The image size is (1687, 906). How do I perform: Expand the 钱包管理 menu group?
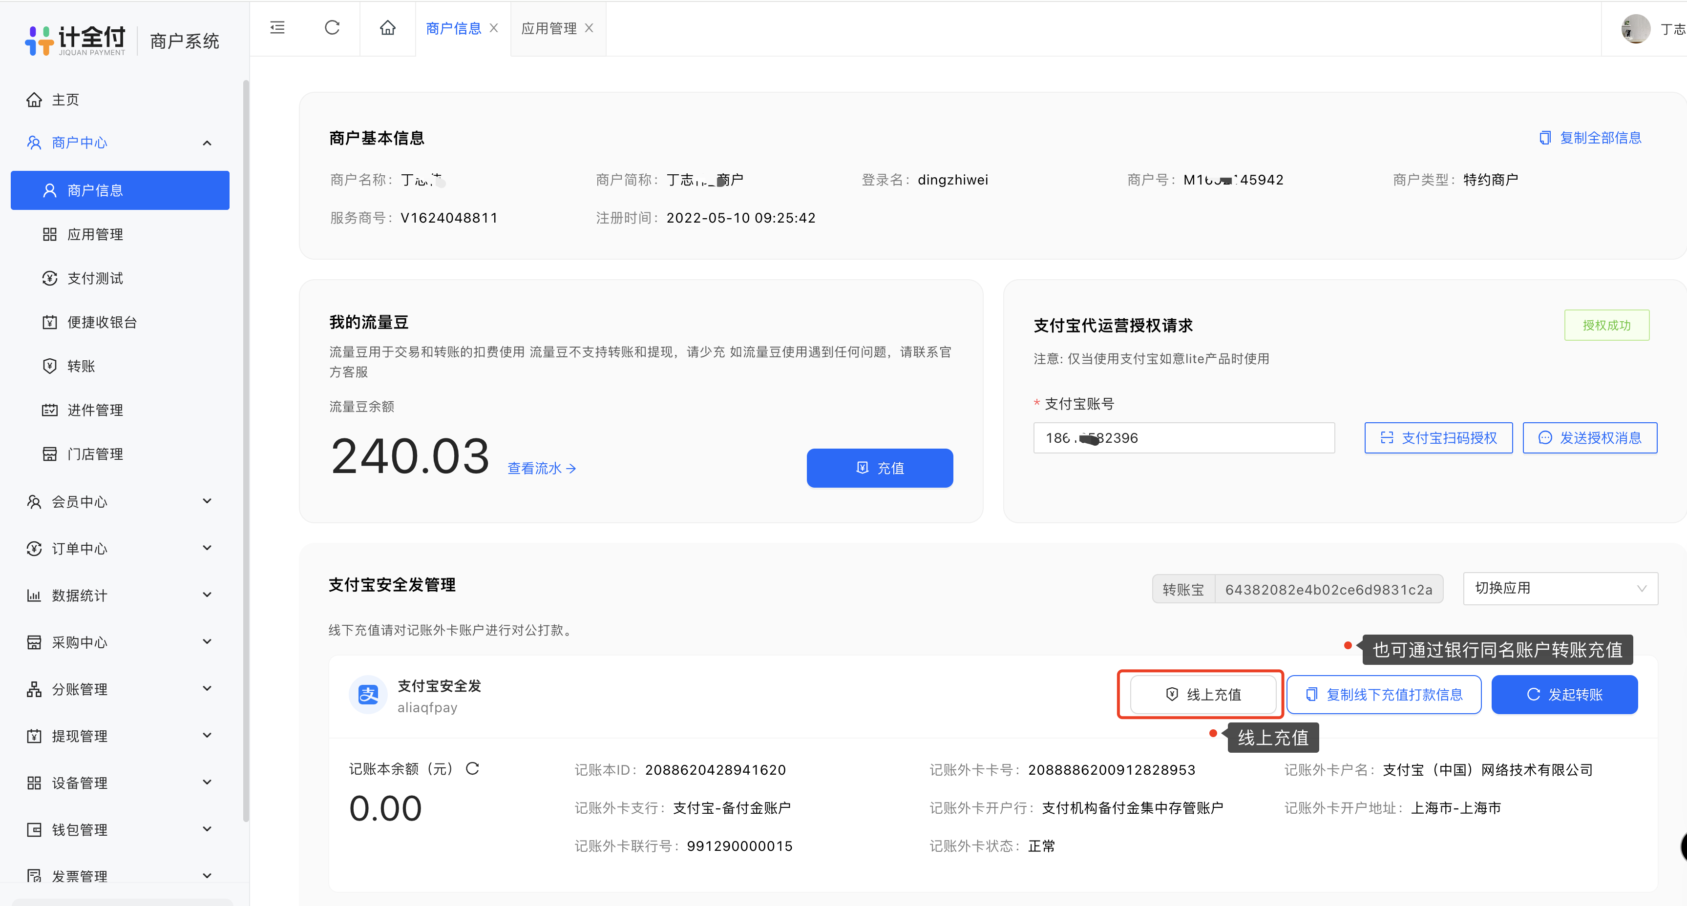pyautogui.click(x=121, y=829)
